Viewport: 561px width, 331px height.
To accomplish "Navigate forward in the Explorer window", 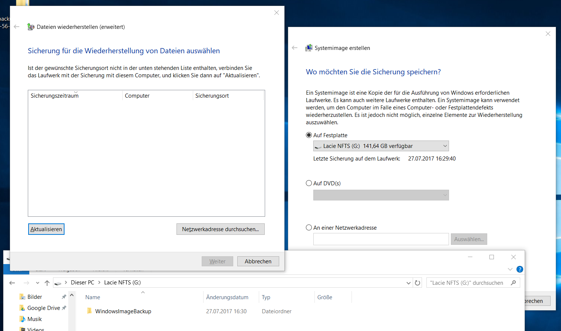I will pos(26,283).
